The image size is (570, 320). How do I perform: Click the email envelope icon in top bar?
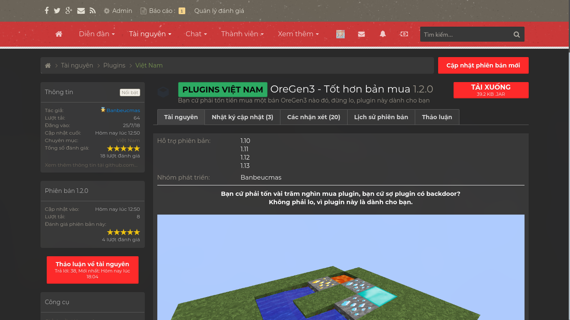pyautogui.click(x=81, y=11)
